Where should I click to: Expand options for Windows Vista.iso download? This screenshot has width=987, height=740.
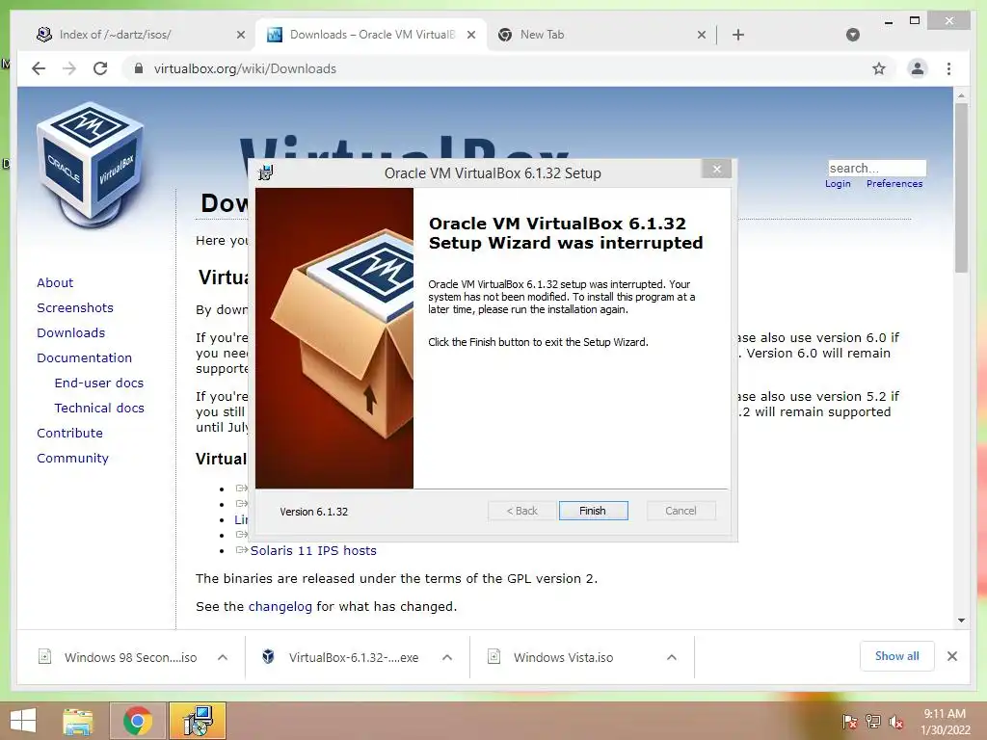tap(672, 657)
